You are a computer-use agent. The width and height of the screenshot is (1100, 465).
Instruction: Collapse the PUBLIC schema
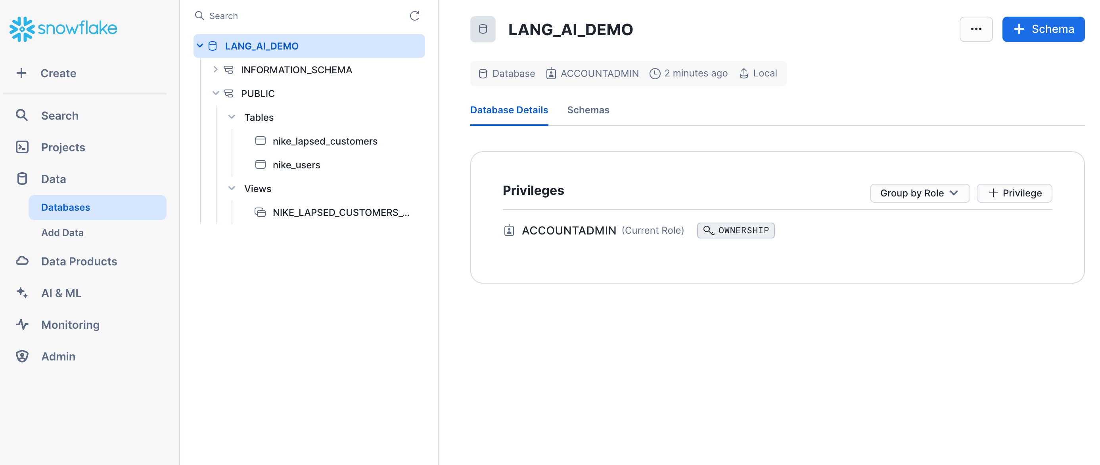coord(216,93)
